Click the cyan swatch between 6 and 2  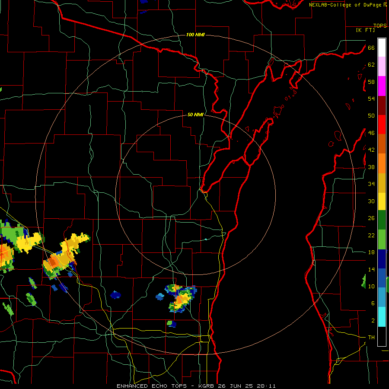pyautogui.click(x=382, y=317)
